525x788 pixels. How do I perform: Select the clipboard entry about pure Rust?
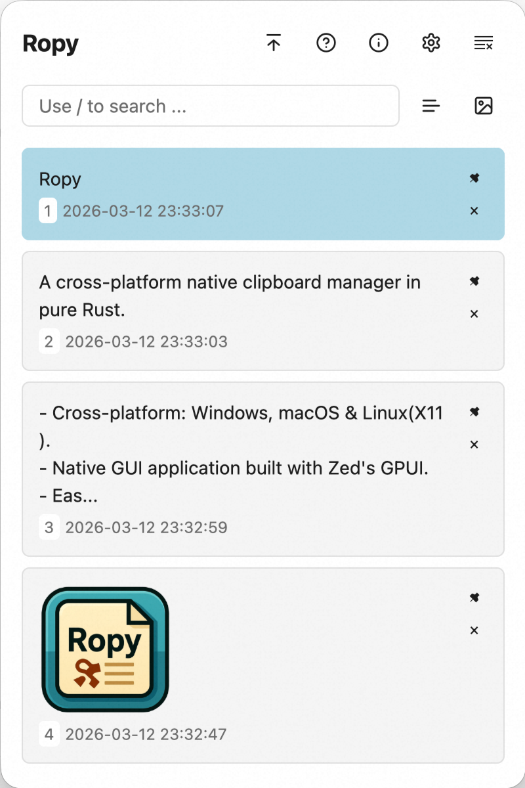(230, 295)
